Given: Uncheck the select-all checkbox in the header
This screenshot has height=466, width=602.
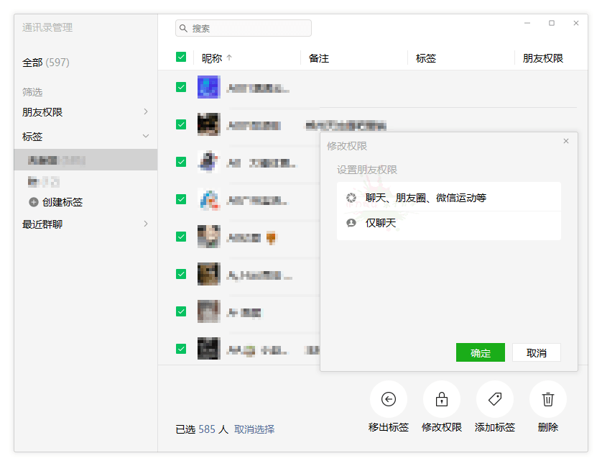Looking at the screenshot, I should click(x=181, y=56).
